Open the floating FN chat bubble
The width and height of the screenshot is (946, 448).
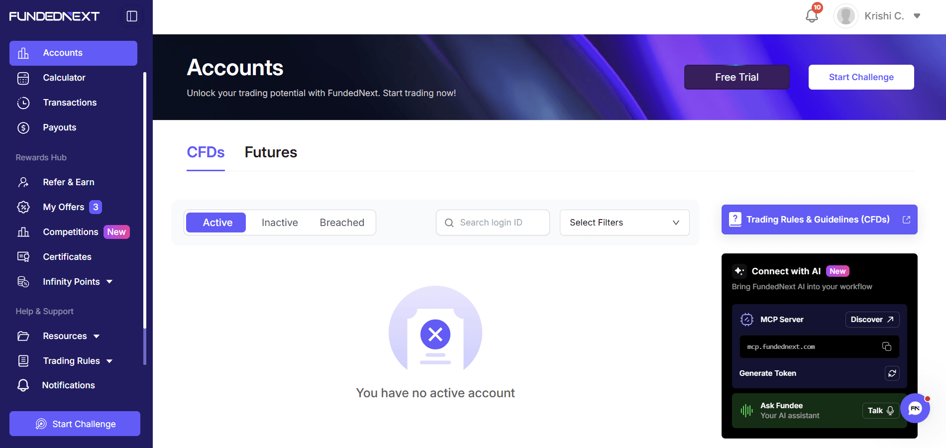(x=915, y=408)
